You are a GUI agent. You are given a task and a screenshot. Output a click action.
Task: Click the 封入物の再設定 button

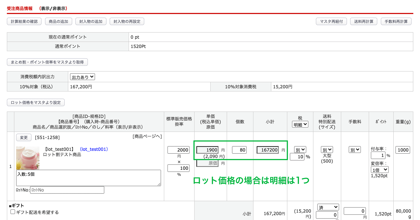pyautogui.click(x=127, y=21)
